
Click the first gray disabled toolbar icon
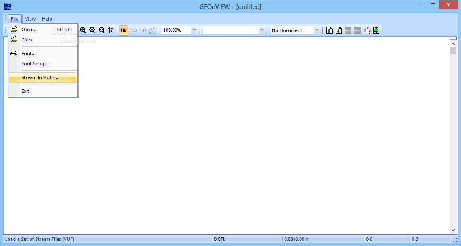click(x=348, y=30)
